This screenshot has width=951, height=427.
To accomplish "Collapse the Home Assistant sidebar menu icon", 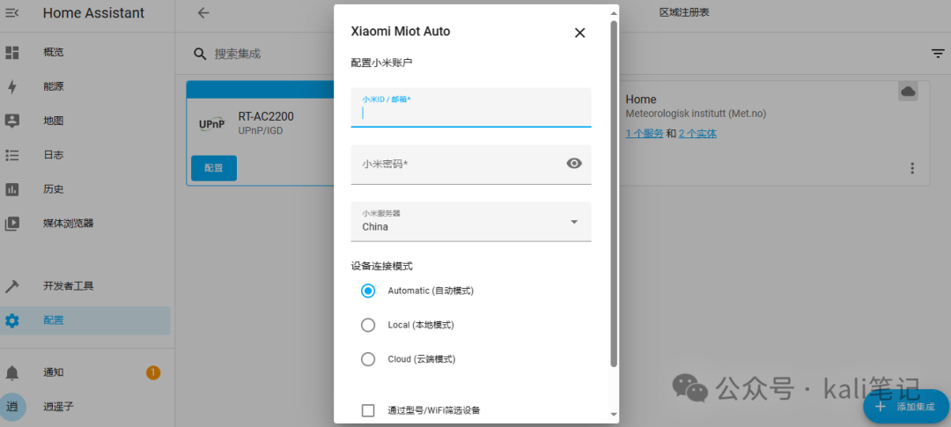I will coord(12,12).
